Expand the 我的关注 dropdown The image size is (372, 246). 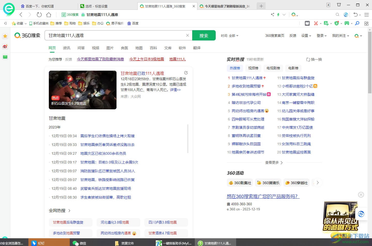pyautogui.click(x=340, y=36)
